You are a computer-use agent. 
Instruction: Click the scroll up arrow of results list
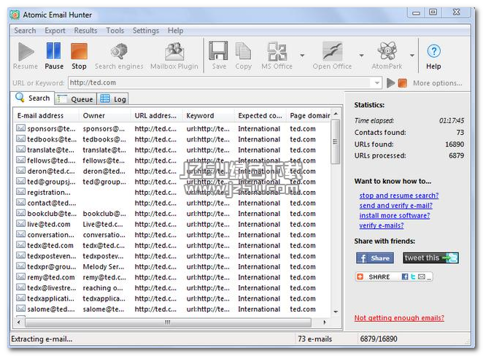pyautogui.click(x=336, y=114)
